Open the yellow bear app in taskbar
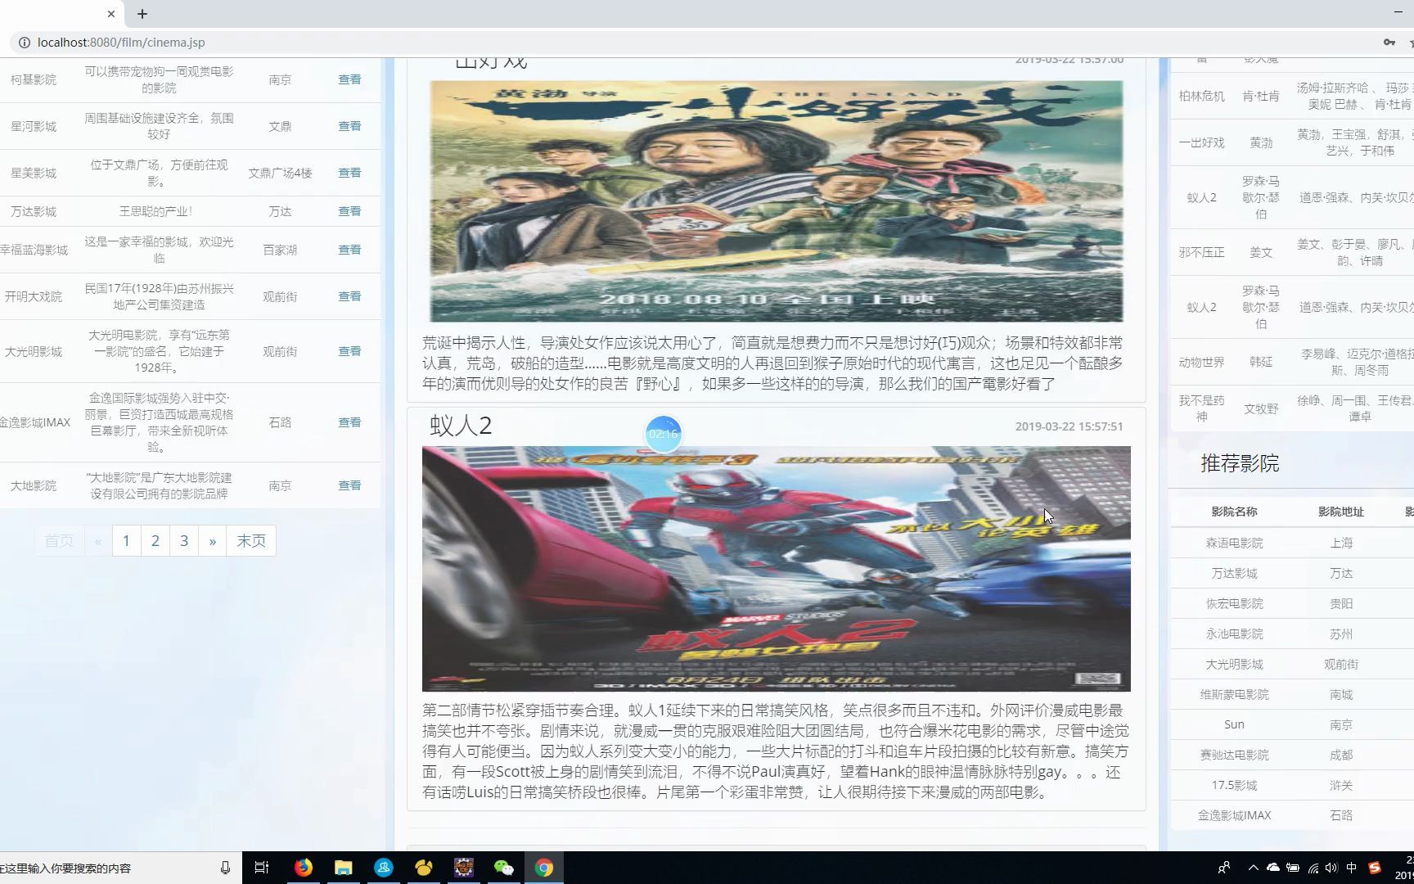The width and height of the screenshot is (1414, 884). pyautogui.click(x=424, y=868)
